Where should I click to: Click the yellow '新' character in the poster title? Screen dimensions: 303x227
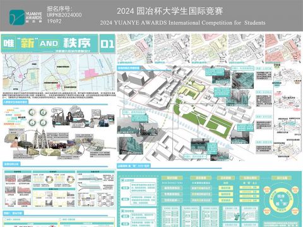[28, 44]
